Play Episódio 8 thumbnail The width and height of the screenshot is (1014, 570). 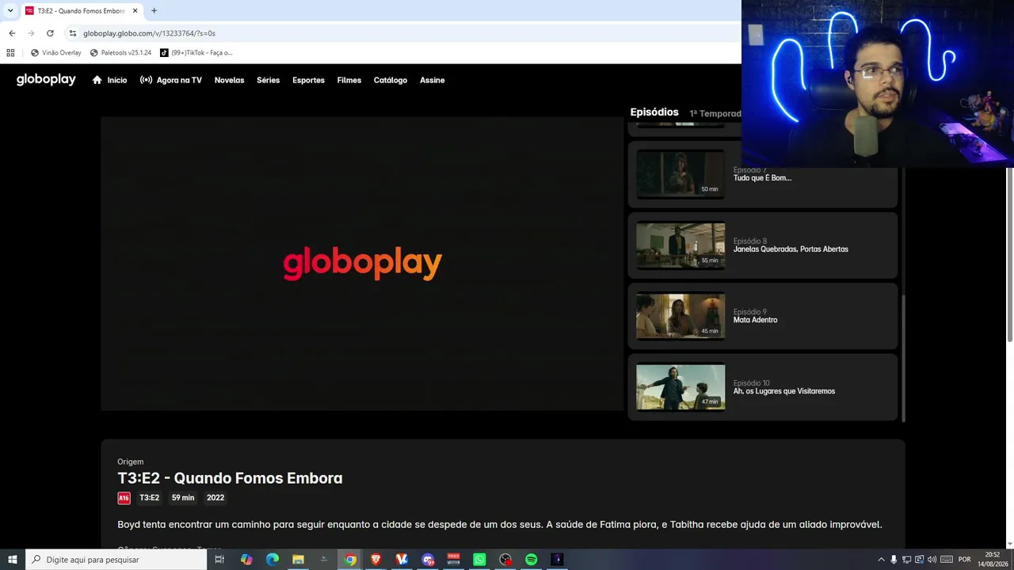(x=680, y=245)
